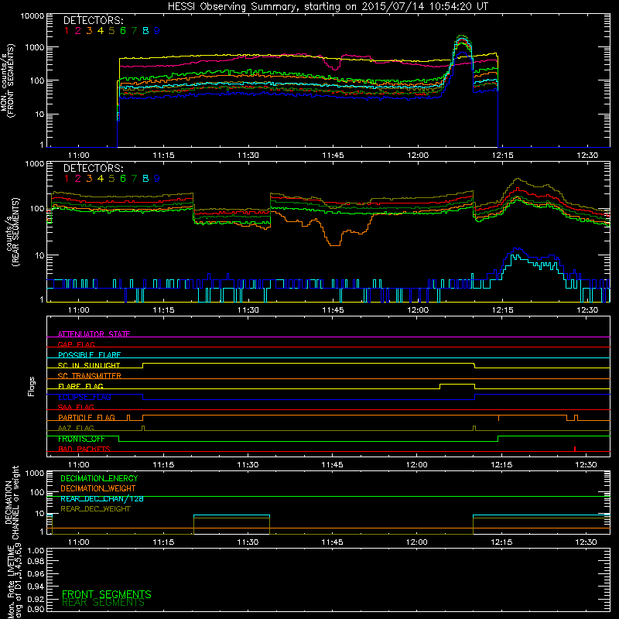The image size is (619, 619).
Task: Click cyan detector 8 in front segments legend
Action: tap(145, 31)
